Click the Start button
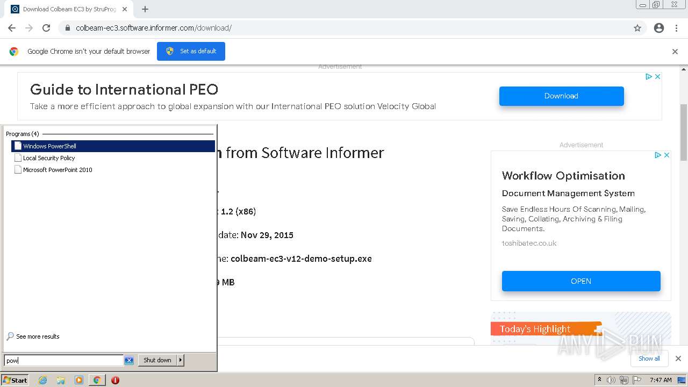The width and height of the screenshot is (688, 387). pos(15,380)
